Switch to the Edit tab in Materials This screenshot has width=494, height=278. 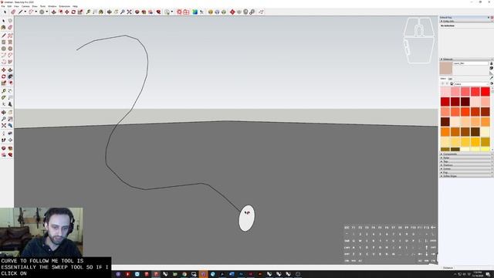(x=451, y=79)
